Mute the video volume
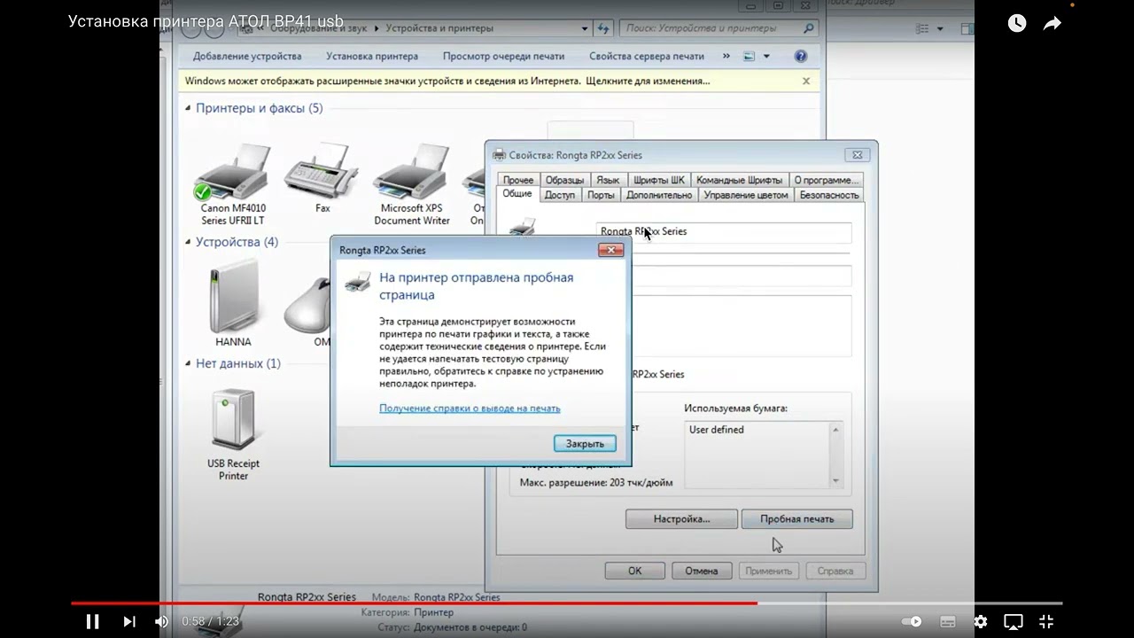This screenshot has width=1134, height=638. (x=161, y=621)
